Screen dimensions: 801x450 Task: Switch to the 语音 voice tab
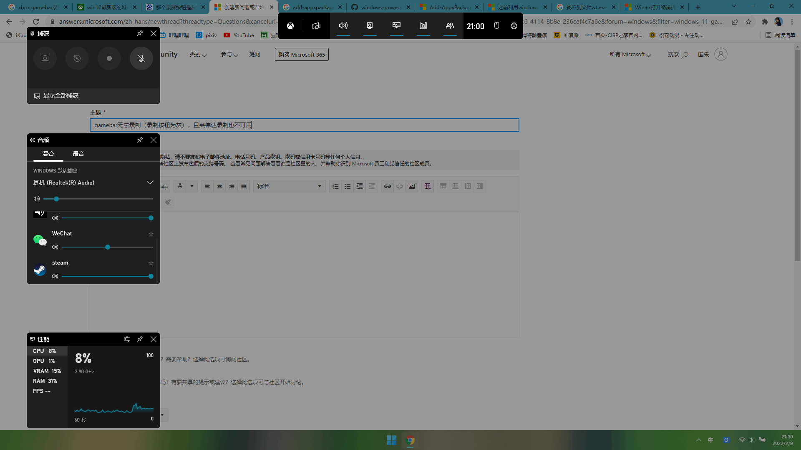pos(78,154)
